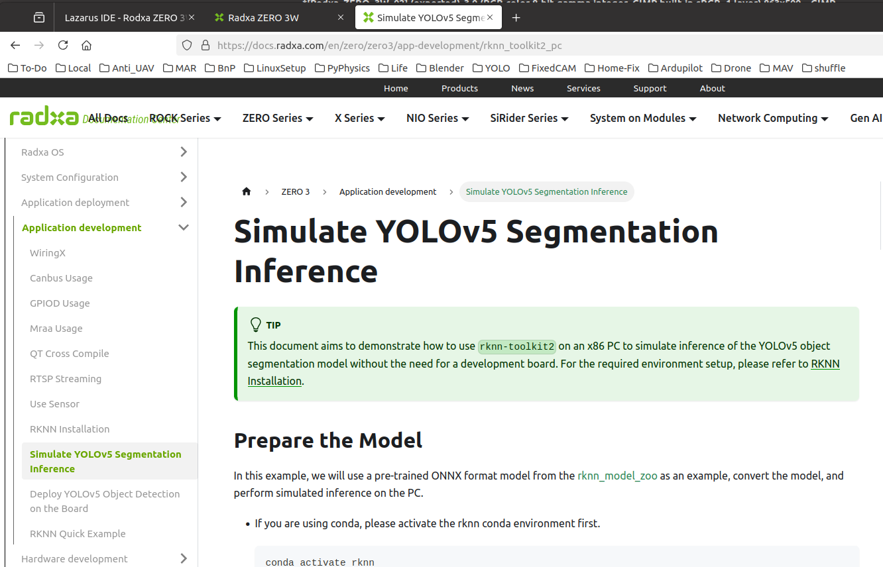Image resolution: width=883 pixels, height=567 pixels.
Task: Expand the ZERO Series dropdown
Action: [x=278, y=118]
